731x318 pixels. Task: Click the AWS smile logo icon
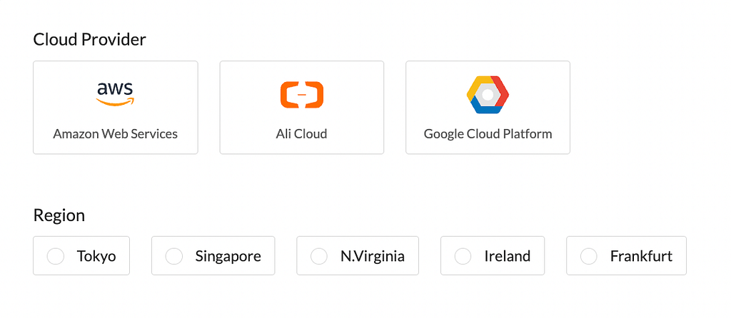coord(115,94)
